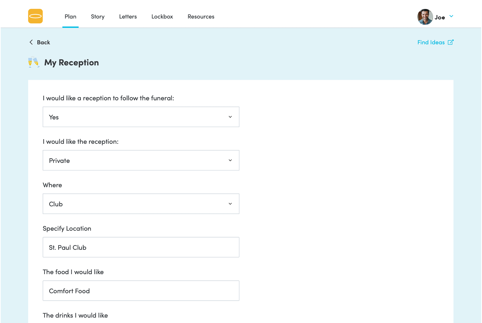Focus the Specify Location field with St. Paul Club
The height and width of the screenshot is (323, 482).
click(141, 247)
